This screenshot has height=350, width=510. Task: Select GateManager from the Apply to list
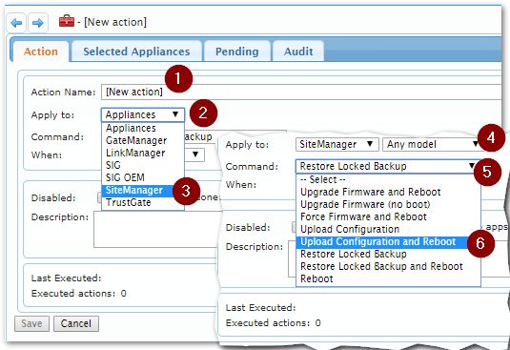tap(143, 140)
